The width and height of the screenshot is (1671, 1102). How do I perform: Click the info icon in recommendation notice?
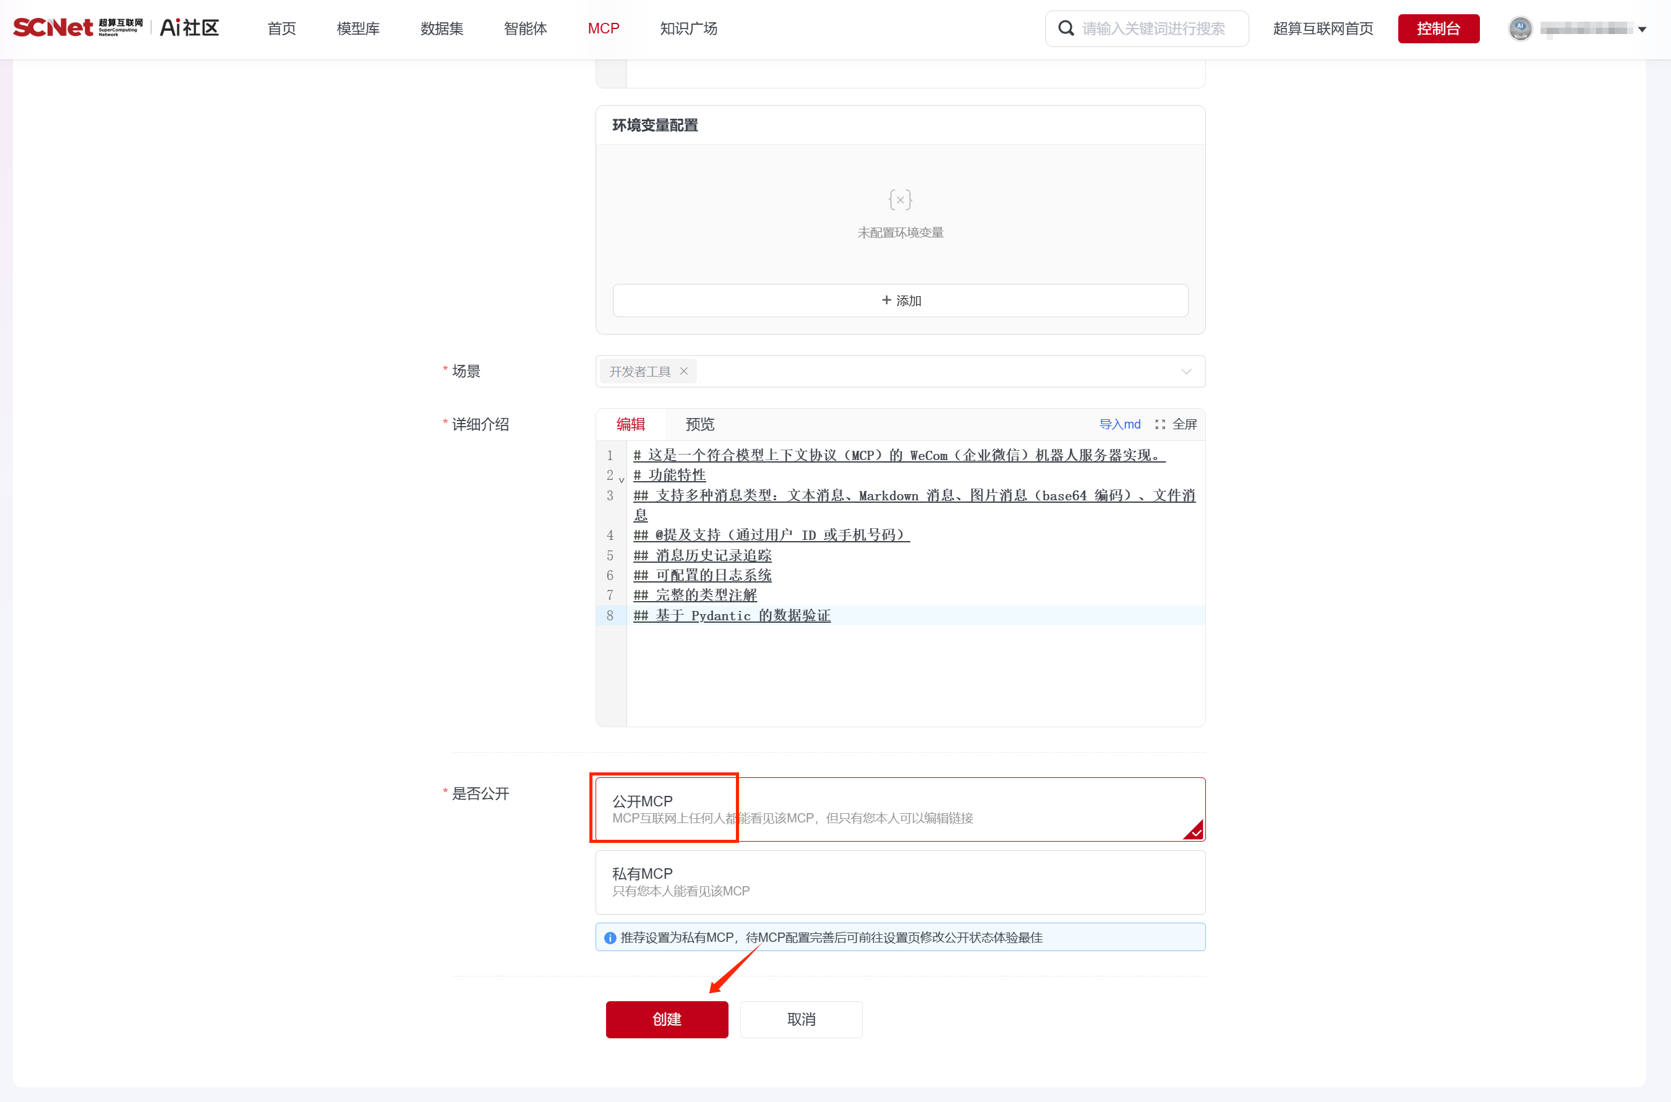(610, 938)
